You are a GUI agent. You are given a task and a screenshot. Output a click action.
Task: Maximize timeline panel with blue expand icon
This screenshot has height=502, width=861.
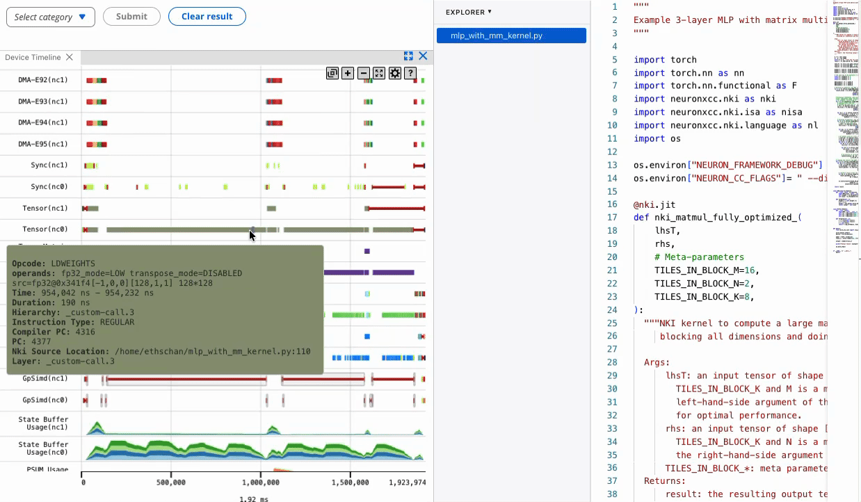coord(409,56)
